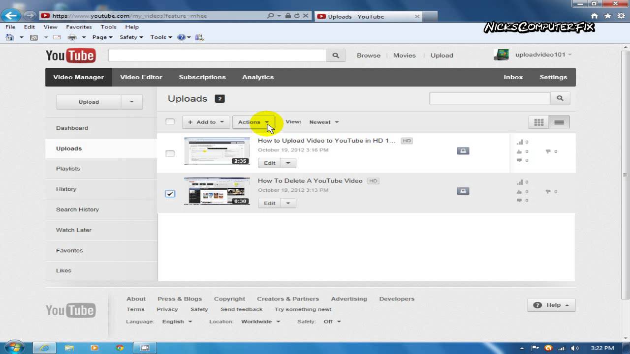Click the browser address bar URL
Viewport: 630px width, 354px height.
(129, 16)
